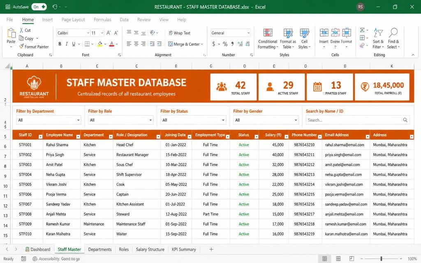Open Sort & Filter
The width and height of the screenshot is (421, 263).
(378, 39)
